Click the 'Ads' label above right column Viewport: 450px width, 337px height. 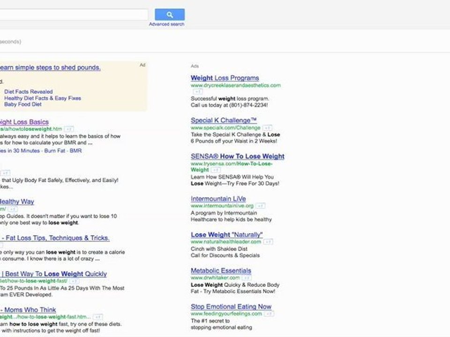tap(195, 66)
